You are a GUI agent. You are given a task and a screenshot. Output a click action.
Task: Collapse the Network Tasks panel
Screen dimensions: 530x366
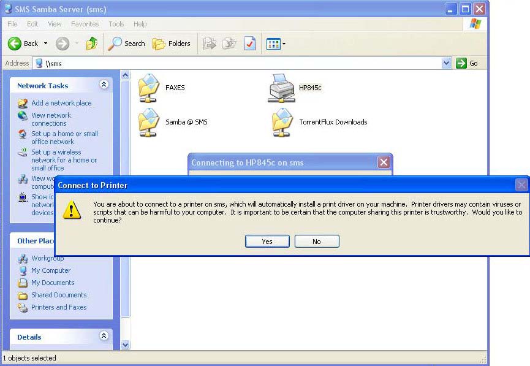(104, 84)
